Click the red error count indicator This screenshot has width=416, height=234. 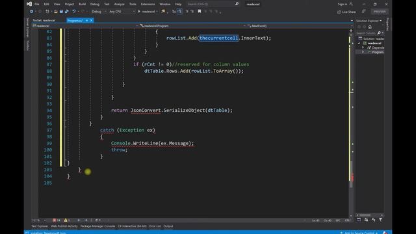click(56, 220)
